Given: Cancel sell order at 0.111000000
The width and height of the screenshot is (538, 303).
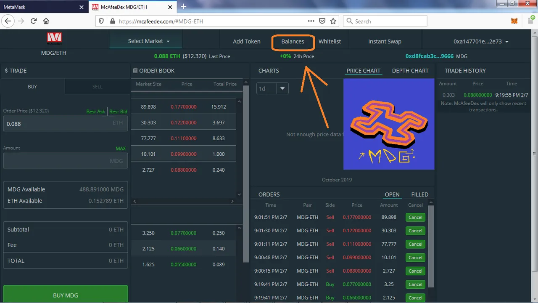Looking at the screenshot, I should [x=415, y=244].
